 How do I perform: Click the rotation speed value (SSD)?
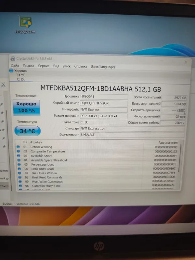coord(173,110)
